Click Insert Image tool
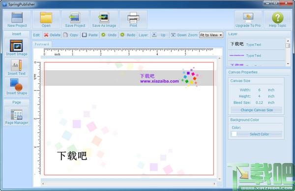This screenshot has height=191, width=295. pos(17,48)
